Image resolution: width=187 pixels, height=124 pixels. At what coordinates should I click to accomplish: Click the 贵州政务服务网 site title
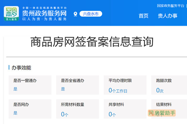(44, 13)
